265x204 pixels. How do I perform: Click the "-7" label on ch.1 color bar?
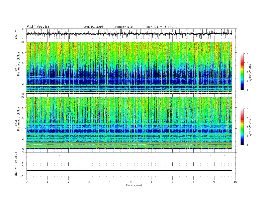[x=247, y=90]
